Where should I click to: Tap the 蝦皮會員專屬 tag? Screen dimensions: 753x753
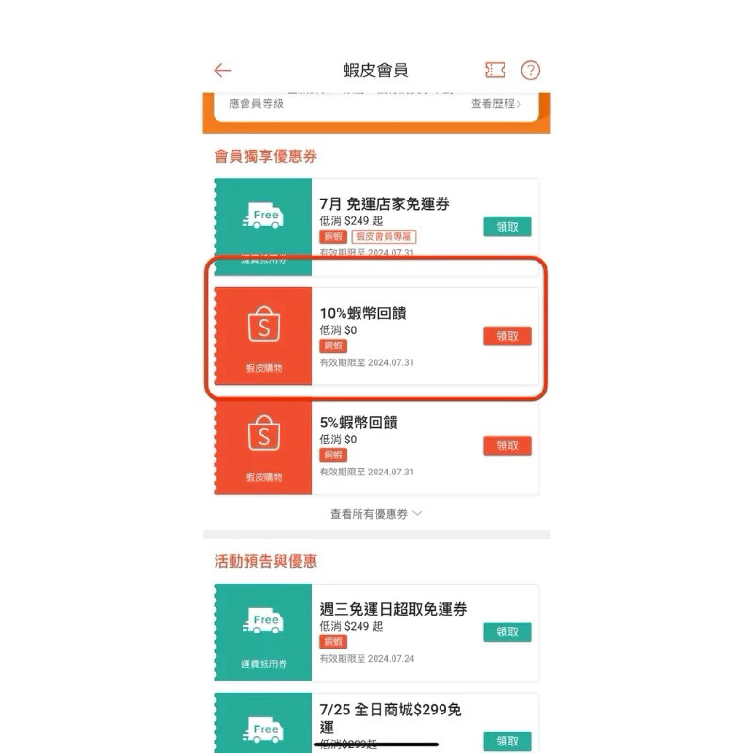(384, 236)
